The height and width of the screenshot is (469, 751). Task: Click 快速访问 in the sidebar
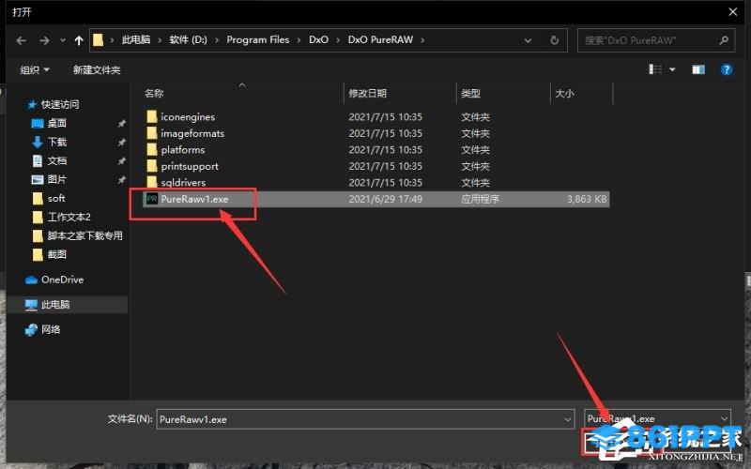click(x=60, y=104)
